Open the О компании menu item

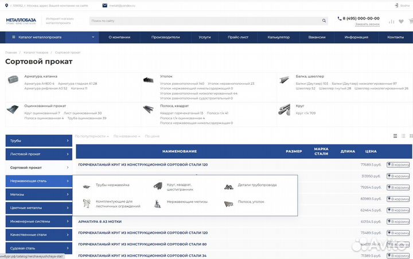click(x=119, y=37)
